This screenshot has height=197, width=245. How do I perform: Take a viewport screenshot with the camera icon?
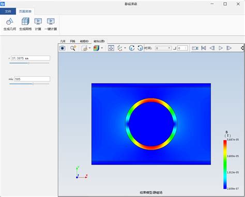coord(63,48)
